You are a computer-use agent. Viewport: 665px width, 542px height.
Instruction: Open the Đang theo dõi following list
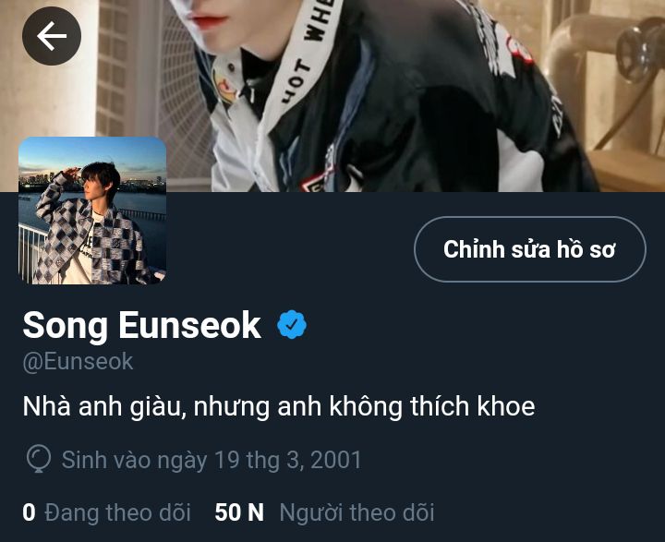pos(117,512)
